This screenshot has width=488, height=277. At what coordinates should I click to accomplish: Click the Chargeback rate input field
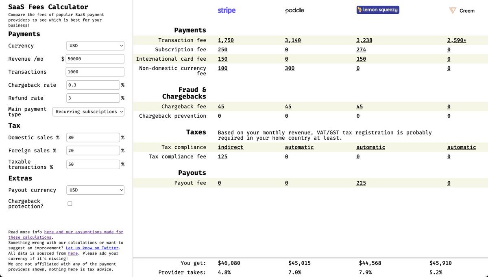click(x=93, y=85)
